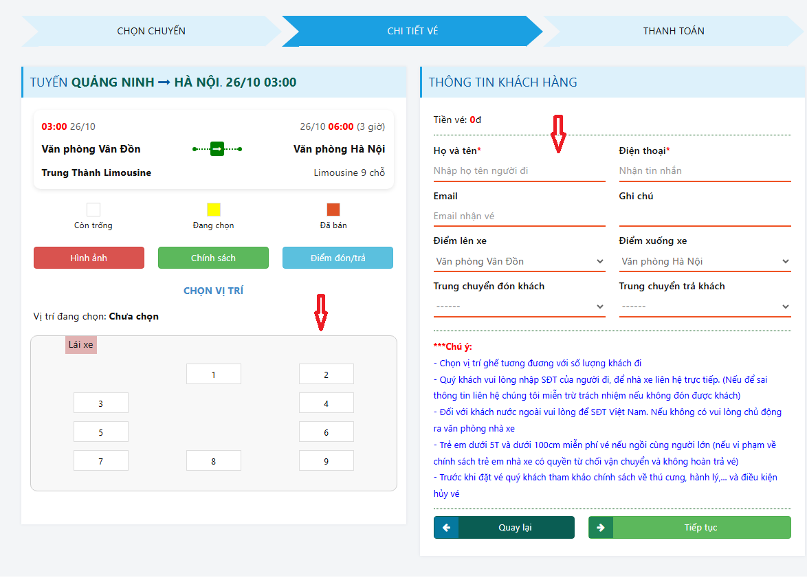The width and height of the screenshot is (807, 580).
Task: Select seat 9 in the last row
Action: (x=326, y=461)
